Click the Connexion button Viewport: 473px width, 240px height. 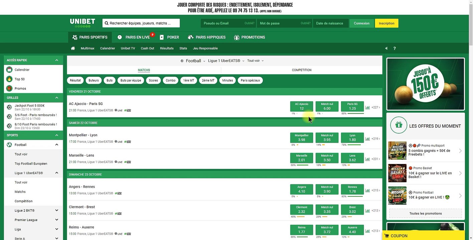362,23
